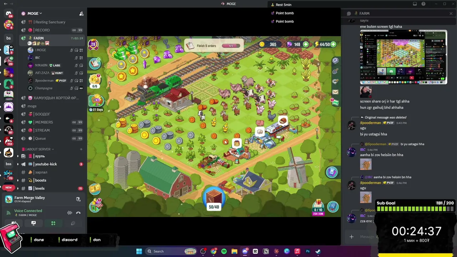Open the Discord activities launcher
Viewport: 457px width, 257px height.
53,223
